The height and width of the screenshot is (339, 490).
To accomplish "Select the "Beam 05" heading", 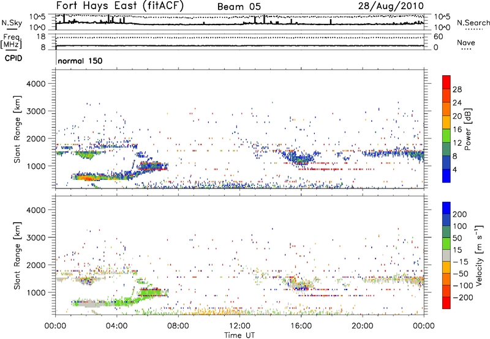I will tap(239, 7).
